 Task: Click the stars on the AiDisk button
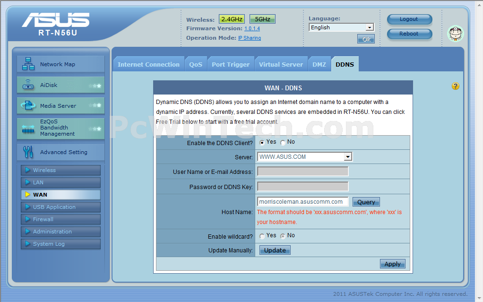[95, 86]
